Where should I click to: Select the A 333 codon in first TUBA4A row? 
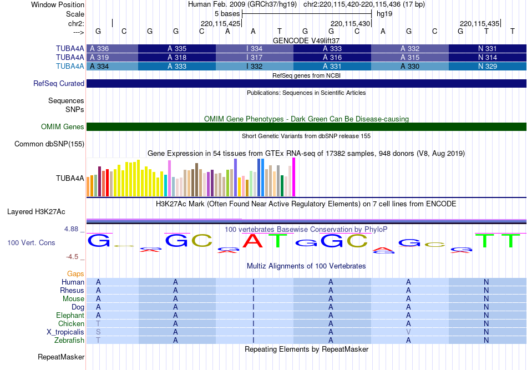point(332,48)
